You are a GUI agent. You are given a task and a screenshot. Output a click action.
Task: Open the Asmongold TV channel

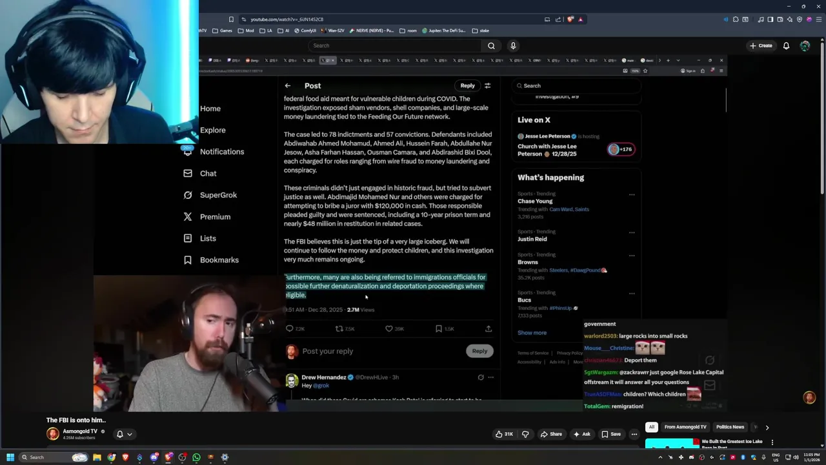(x=80, y=431)
